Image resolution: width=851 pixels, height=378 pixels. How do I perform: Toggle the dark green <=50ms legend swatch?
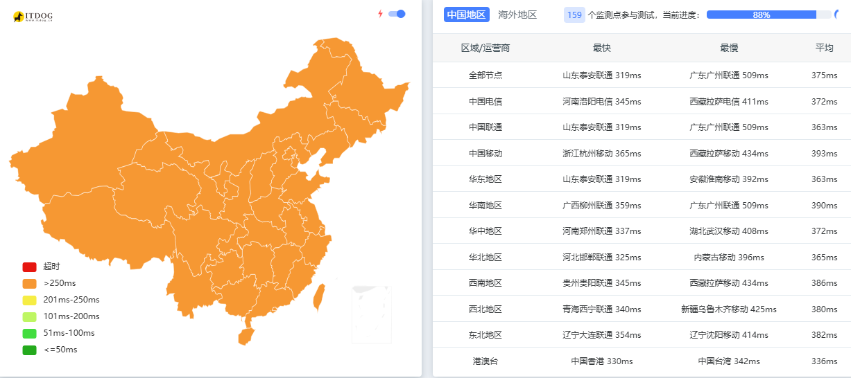tap(29, 350)
